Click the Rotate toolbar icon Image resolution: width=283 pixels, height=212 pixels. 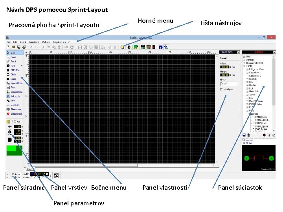coord(72,47)
